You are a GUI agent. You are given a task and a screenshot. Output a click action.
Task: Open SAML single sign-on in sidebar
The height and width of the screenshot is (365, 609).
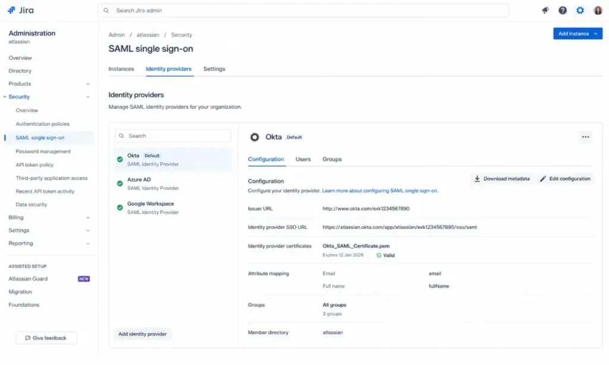point(40,137)
